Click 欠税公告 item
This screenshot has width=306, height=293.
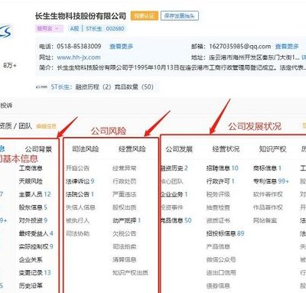click(x=125, y=233)
